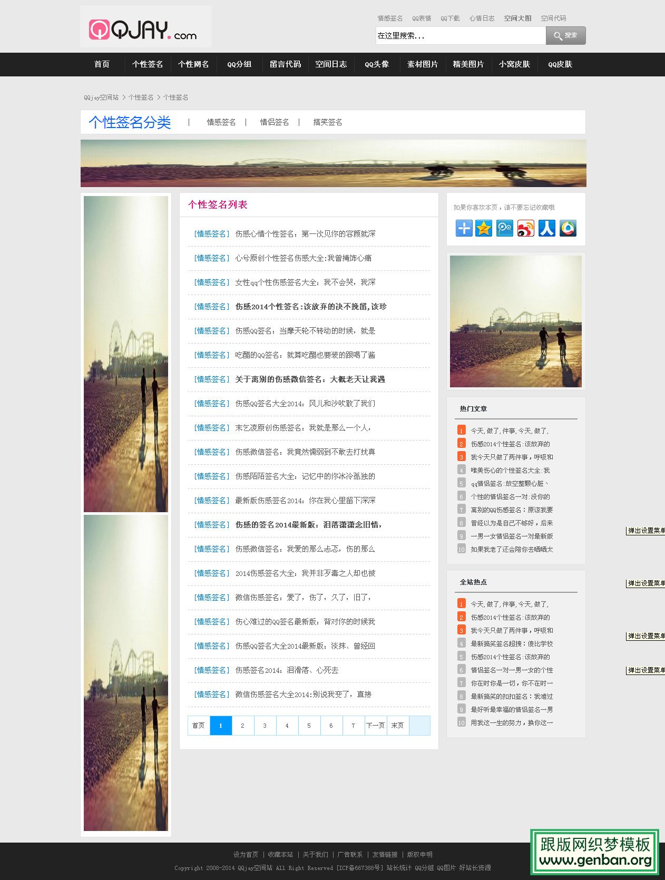This screenshot has width=665, height=880.
Task: Click the wide beach banner image
Action: [x=334, y=163]
